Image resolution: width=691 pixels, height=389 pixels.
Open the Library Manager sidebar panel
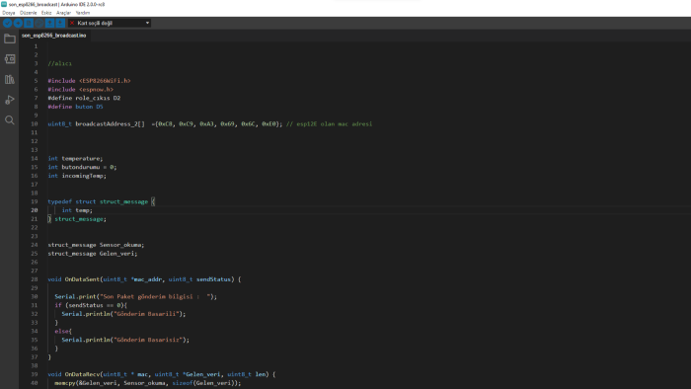click(x=10, y=79)
